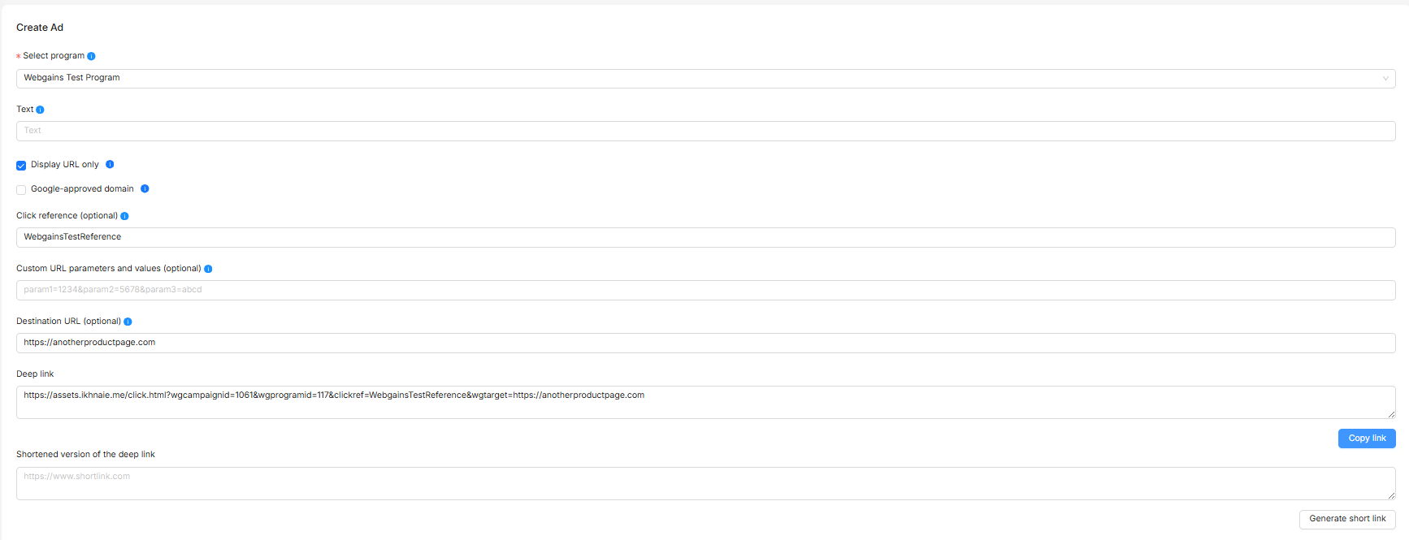Click the Generate short link button
Screen dimensions: 1409x540
[x=1347, y=519]
